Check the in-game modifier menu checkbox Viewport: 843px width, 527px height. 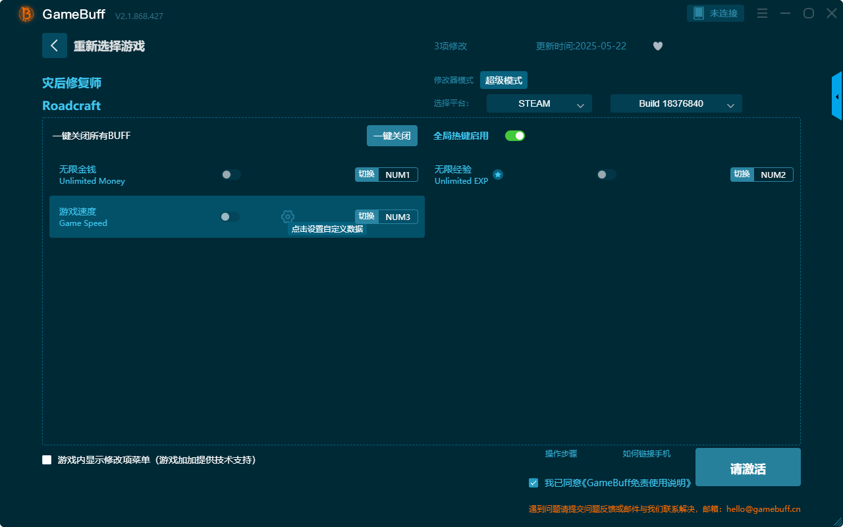[x=47, y=460]
